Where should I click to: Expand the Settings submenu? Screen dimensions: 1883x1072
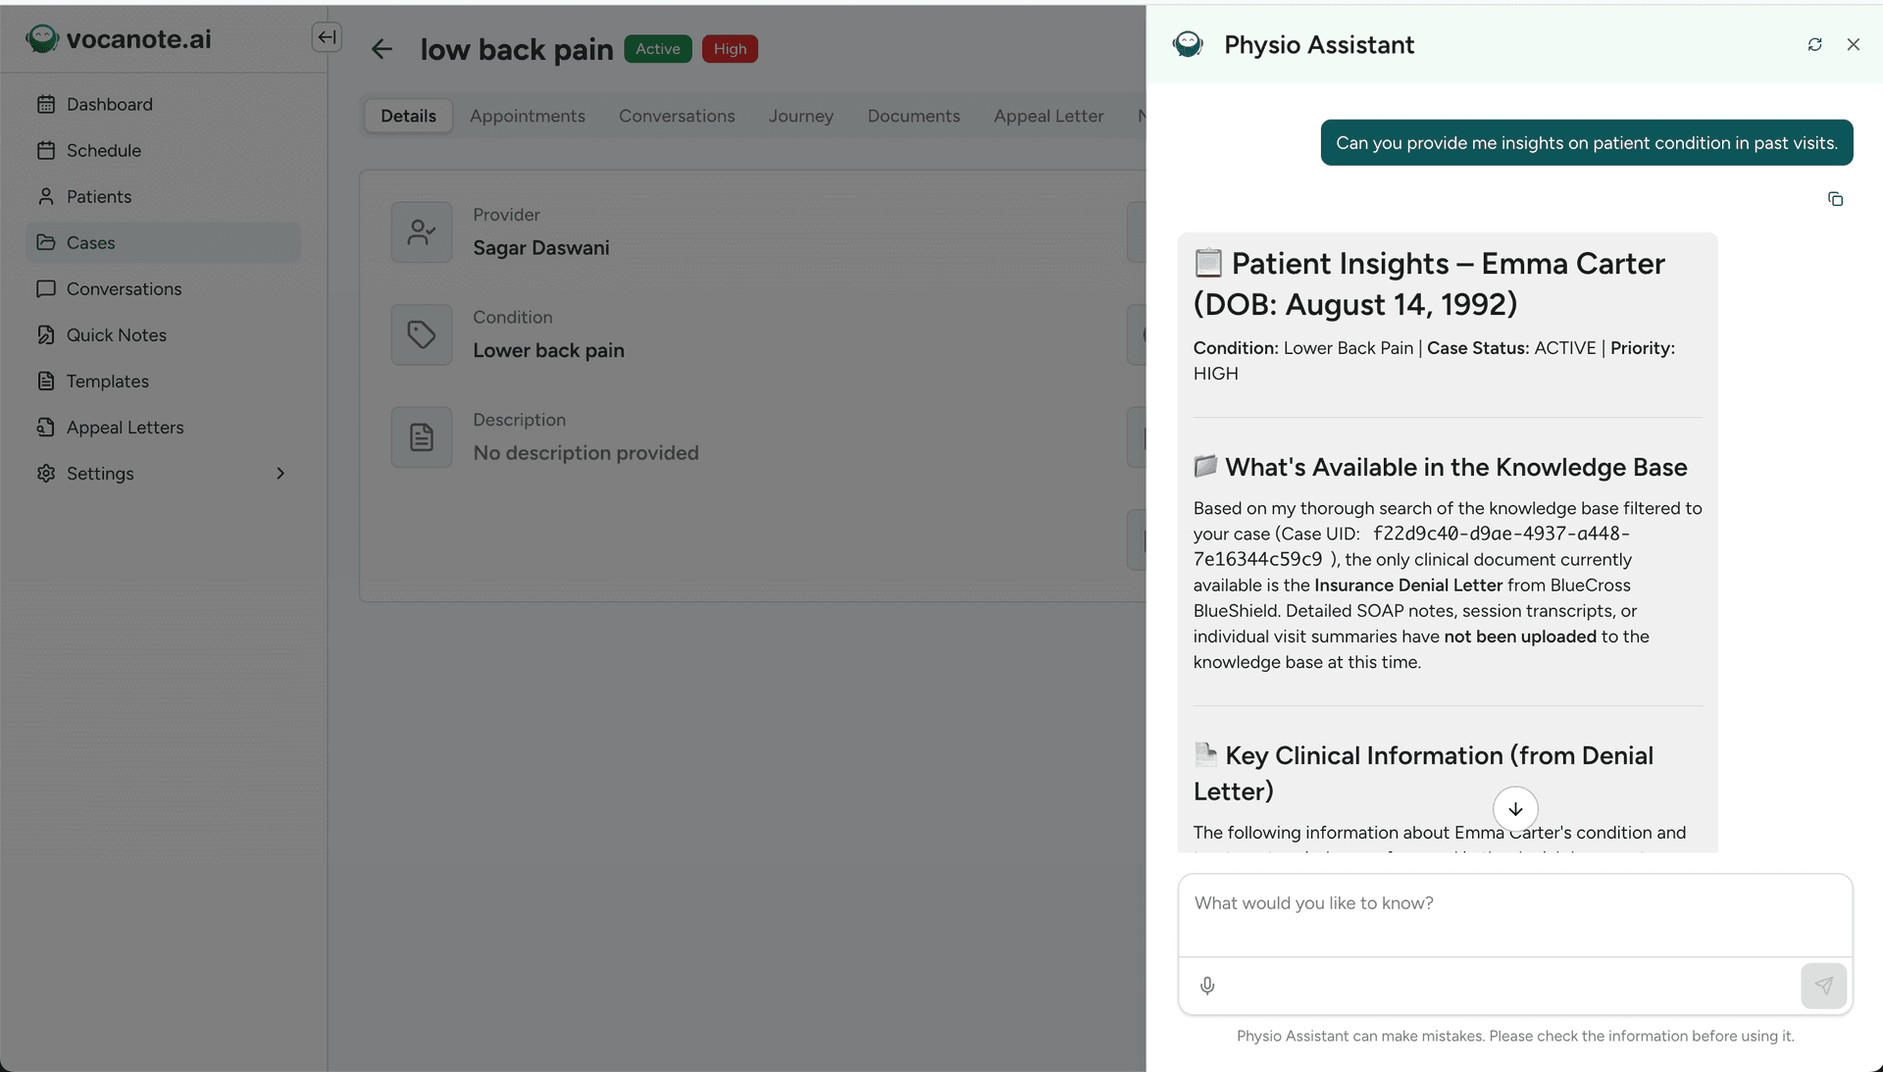click(280, 473)
